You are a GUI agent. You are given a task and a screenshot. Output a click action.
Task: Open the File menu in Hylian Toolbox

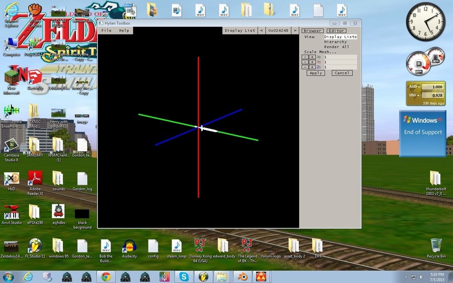[x=106, y=31]
